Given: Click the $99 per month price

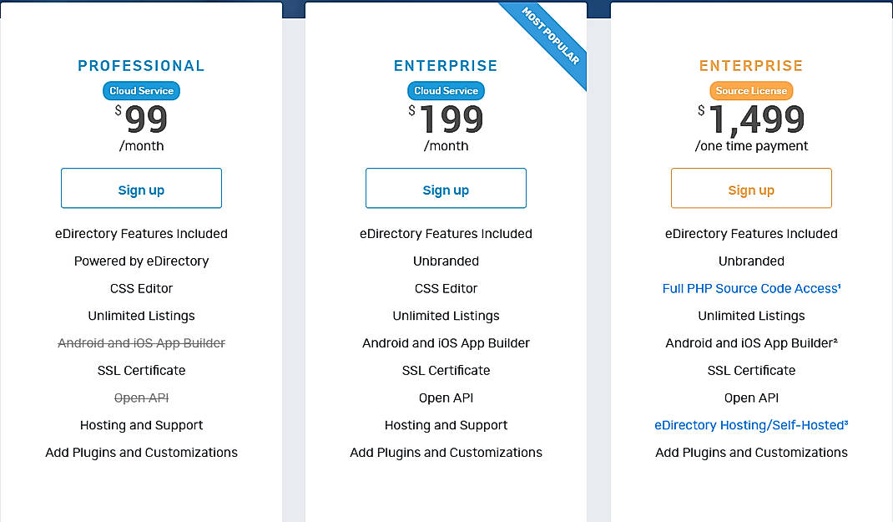Looking at the screenshot, I should click(141, 120).
